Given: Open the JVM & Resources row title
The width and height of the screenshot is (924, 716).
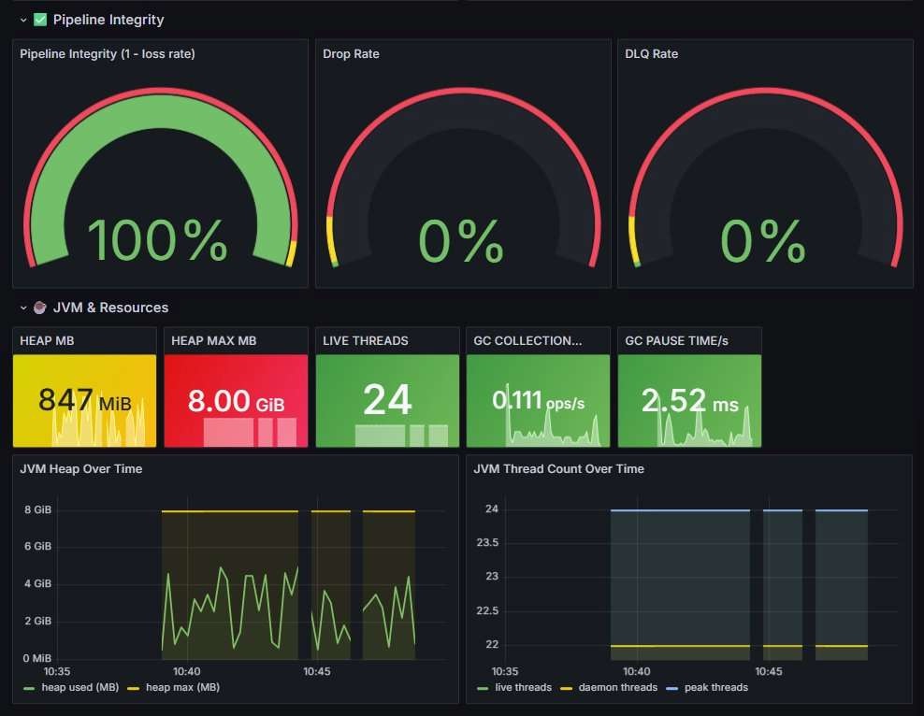Looking at the screenshot, I should (110, 308).
